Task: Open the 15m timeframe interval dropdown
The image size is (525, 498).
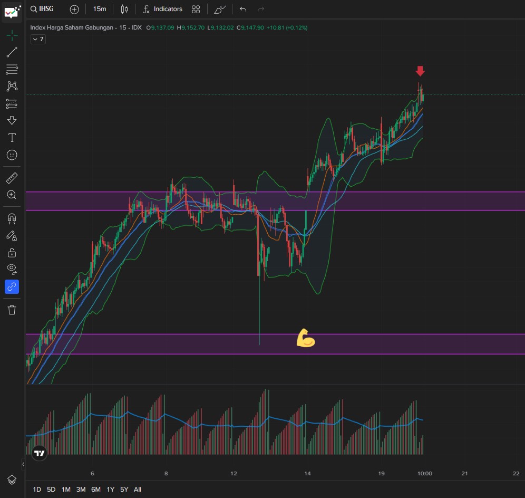Action: click(99, 9)
